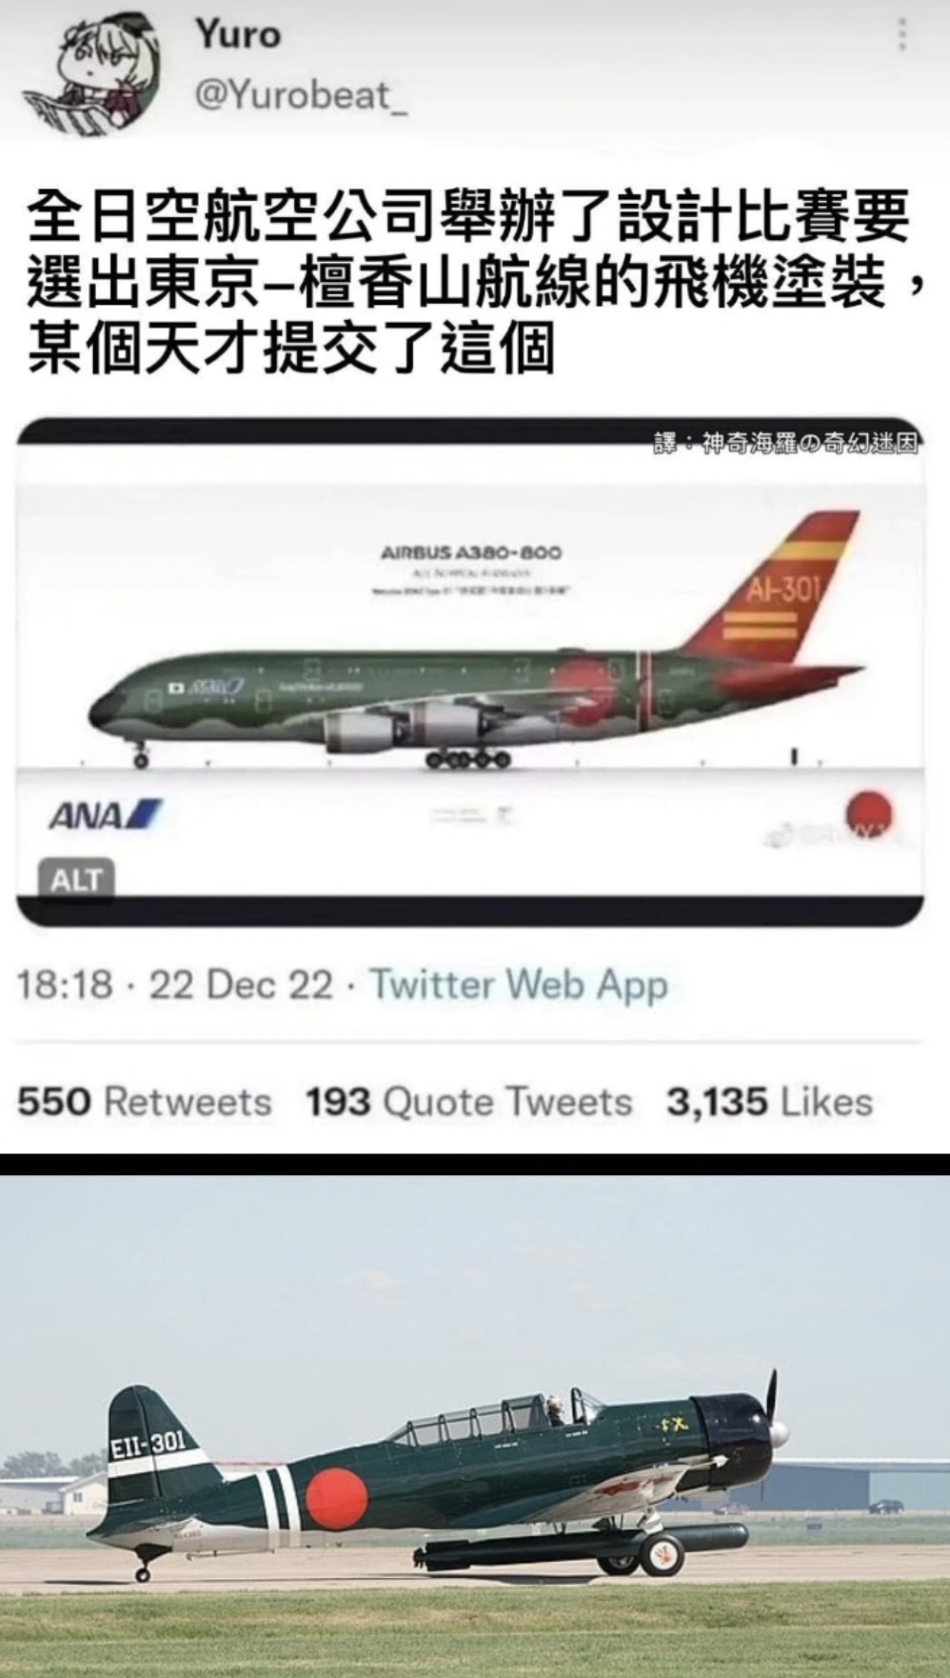View the 550 Retweets list
This screenshot has width=950, height=1678.
point(145,1102)
